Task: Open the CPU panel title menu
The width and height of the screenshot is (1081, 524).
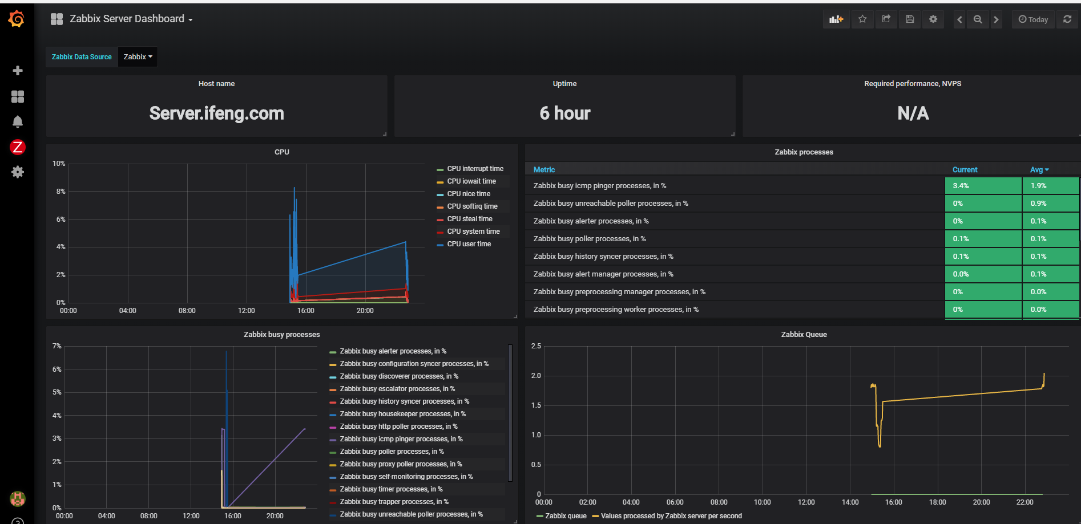Action: (282, 152)
